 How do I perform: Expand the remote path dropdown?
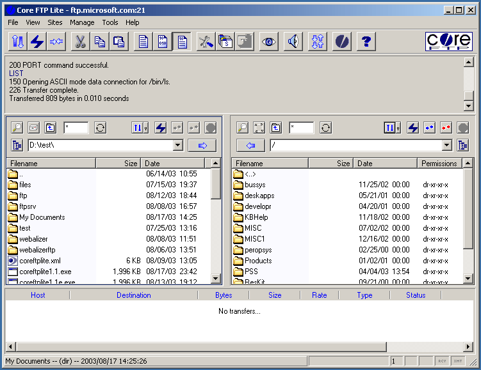447,146
